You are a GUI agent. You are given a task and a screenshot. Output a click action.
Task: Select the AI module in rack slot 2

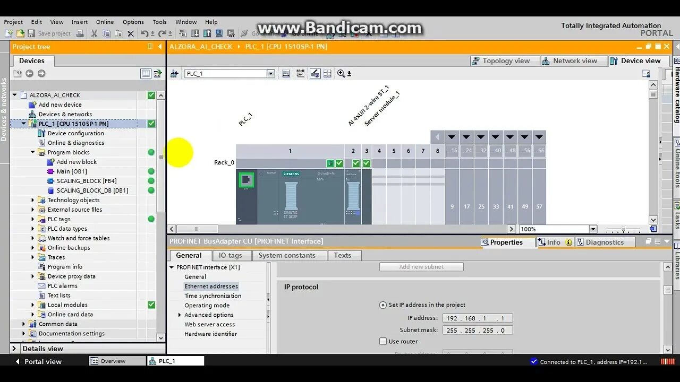point(353,196)
